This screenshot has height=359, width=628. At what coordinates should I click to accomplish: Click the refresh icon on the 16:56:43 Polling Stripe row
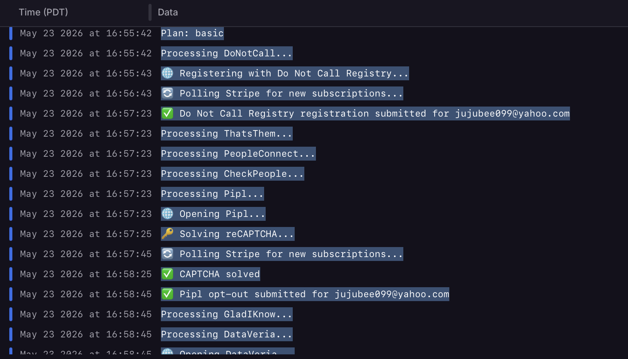point(167,93)
